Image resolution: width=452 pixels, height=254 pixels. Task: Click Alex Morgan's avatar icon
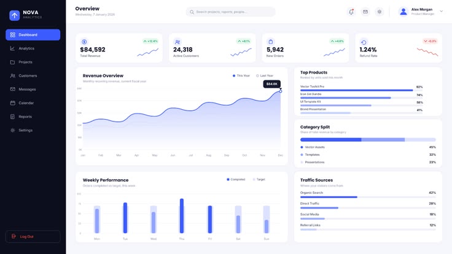click(x=403, y=12)
